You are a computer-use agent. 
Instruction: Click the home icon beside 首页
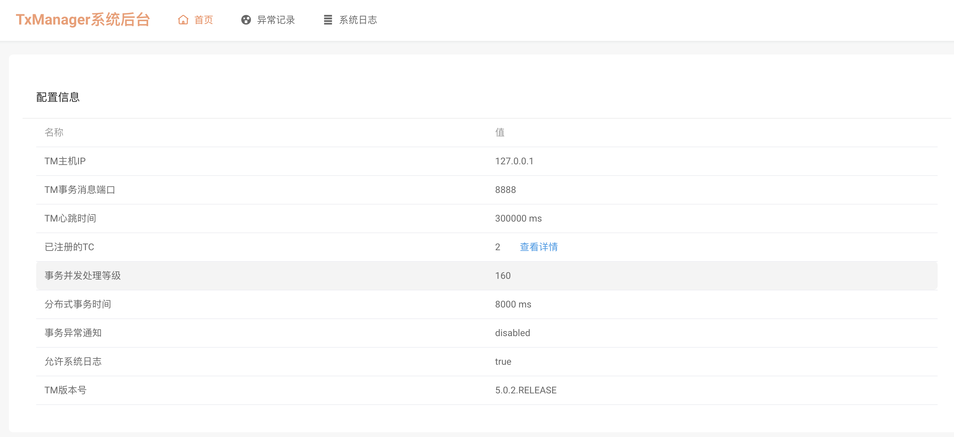click(x=183, y=20)
